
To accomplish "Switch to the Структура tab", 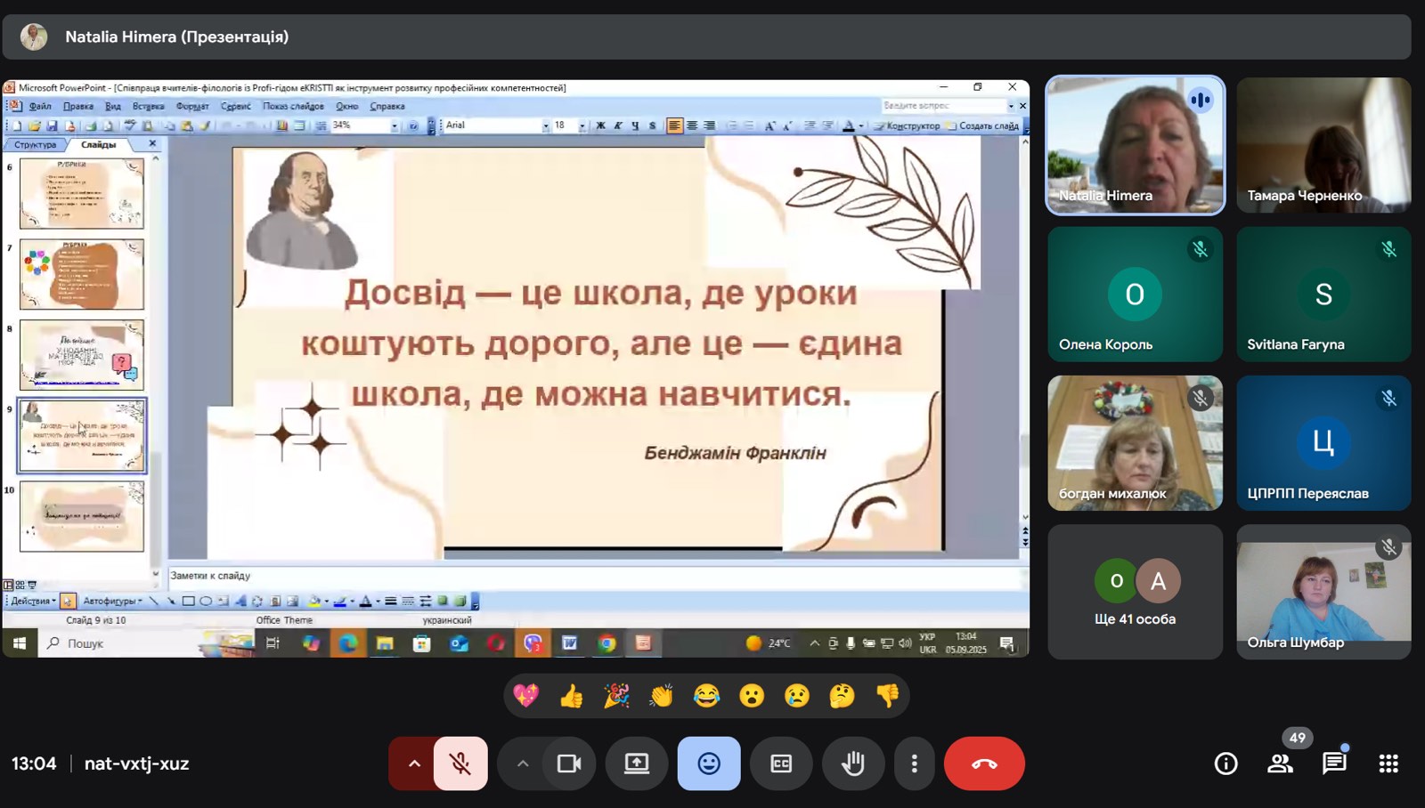I will [35, 144].
